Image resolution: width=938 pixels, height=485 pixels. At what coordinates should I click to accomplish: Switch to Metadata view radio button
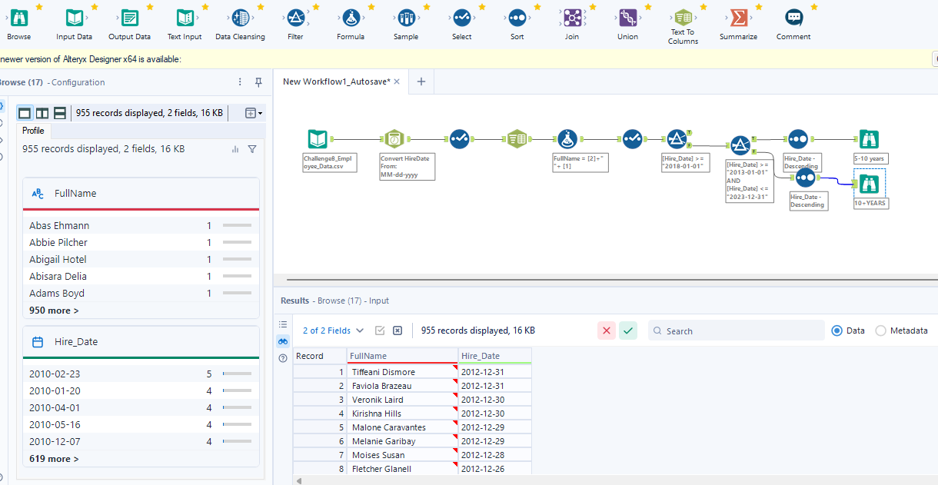click(x=880, y=331)
